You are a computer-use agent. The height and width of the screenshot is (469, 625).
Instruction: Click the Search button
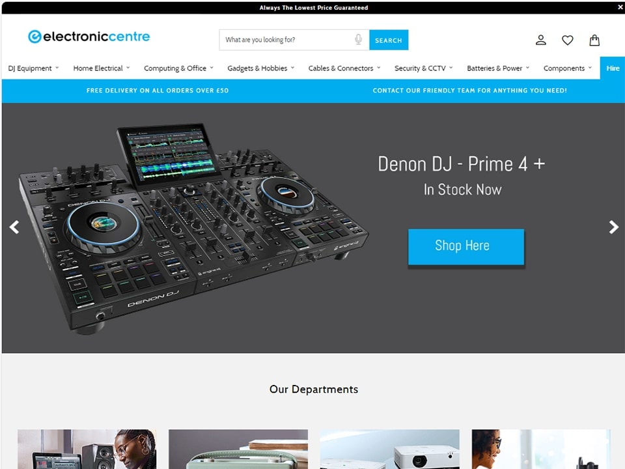(389, 40)
